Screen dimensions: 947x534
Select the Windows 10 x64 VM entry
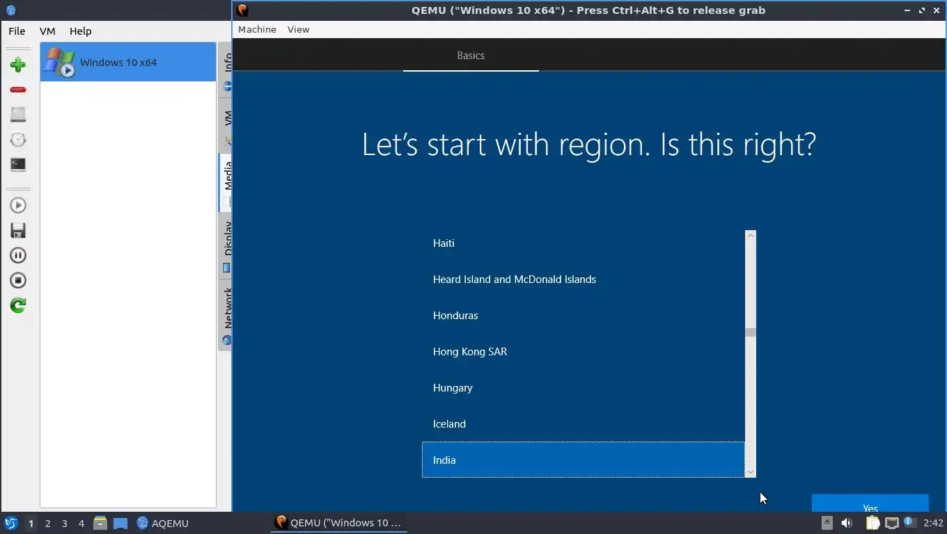[128, 62]
